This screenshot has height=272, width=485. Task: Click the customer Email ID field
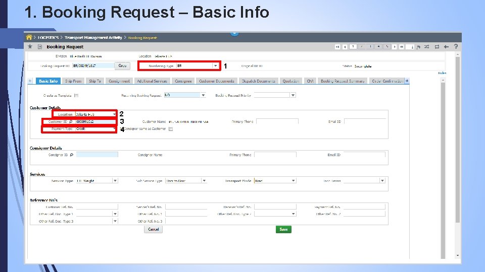pos(364,121)
